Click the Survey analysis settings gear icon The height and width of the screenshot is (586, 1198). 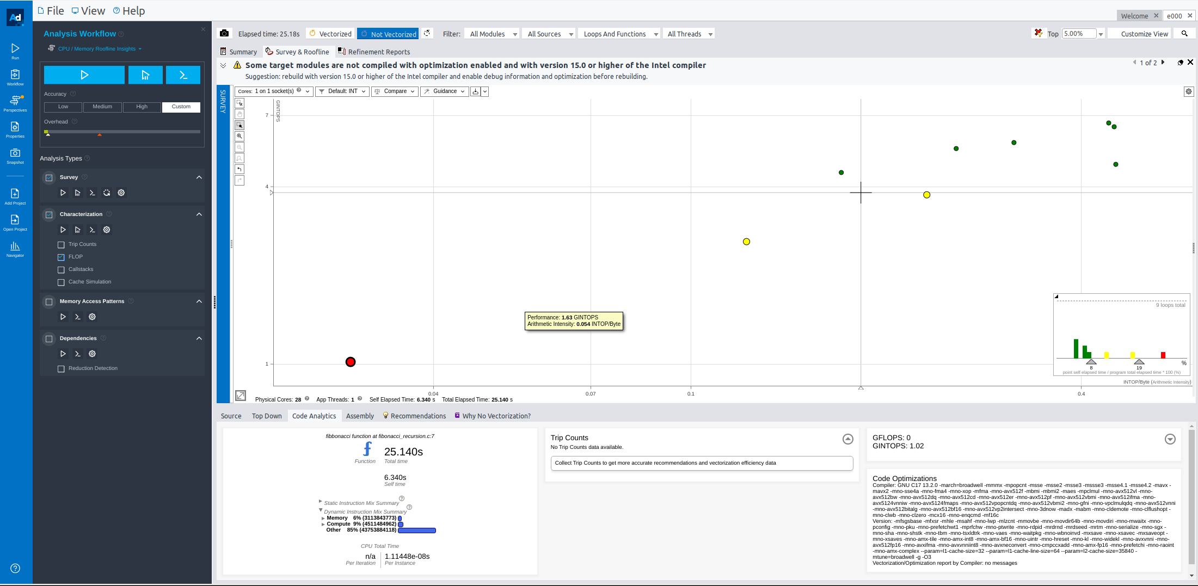[121, 193]
